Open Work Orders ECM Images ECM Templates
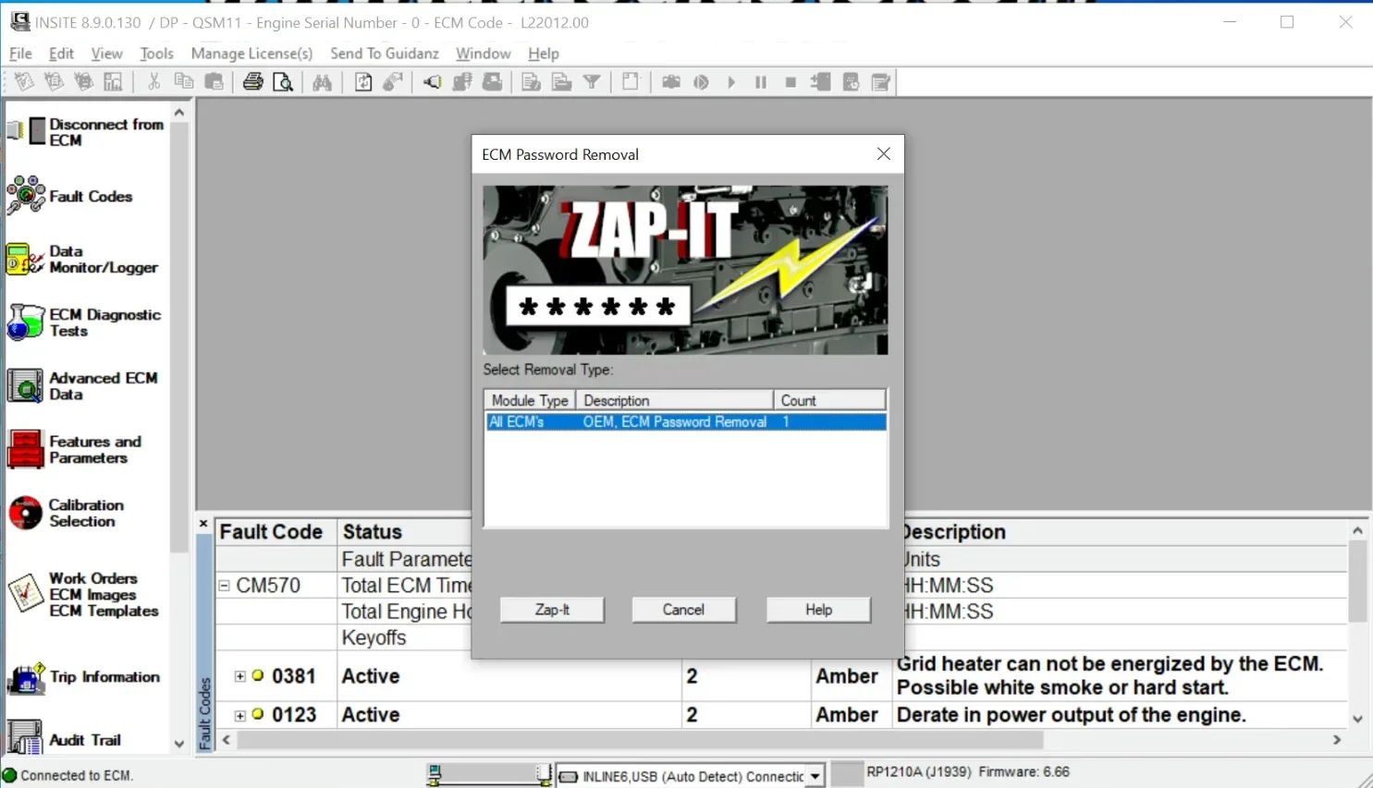 82,594
